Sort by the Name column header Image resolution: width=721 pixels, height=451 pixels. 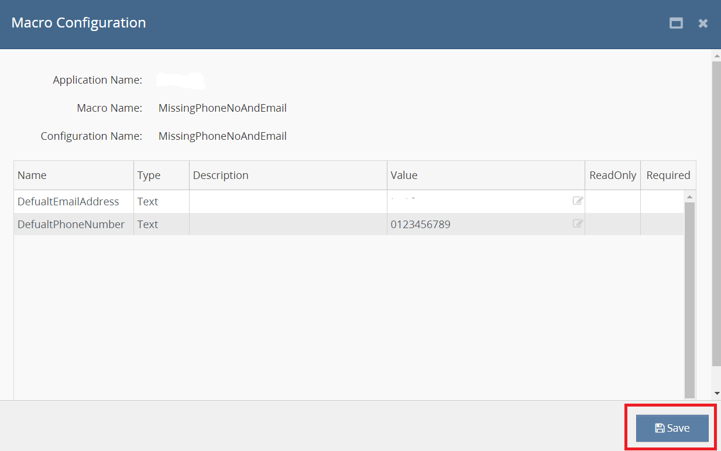point(74,175)
